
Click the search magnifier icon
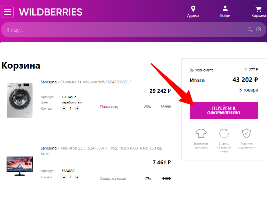pyautogui.click(x=250, y=30)
